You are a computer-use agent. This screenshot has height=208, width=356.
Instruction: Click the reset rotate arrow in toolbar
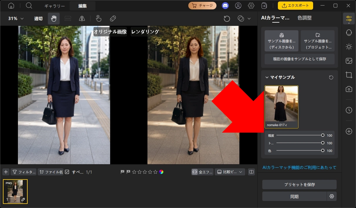227,19
